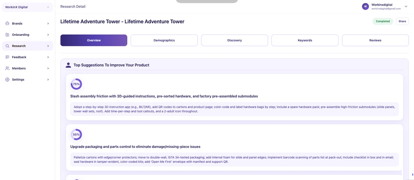Click the 3D instruction app description text
This screenshot has height=180, width=414.
point(235,109)
